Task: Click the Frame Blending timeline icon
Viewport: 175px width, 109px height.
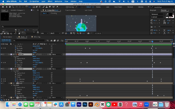Action: [x=54, y=41]
